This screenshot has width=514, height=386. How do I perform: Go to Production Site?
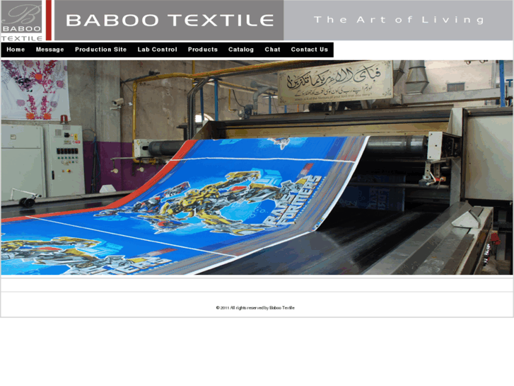click(x=100, y=50)
